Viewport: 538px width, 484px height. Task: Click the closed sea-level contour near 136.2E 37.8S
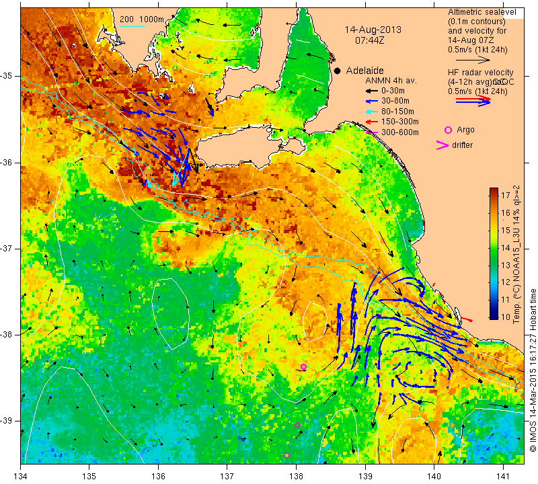[x=171, y=314]
